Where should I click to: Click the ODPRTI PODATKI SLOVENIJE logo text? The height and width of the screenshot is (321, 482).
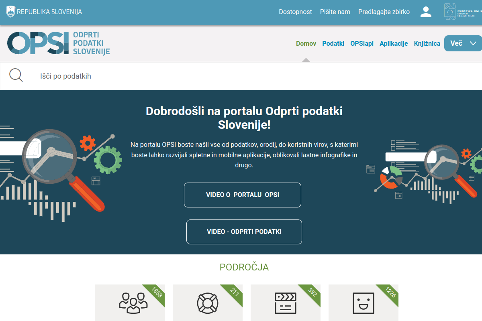[92, 43]
